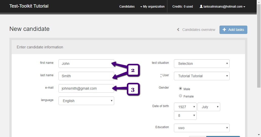
Task: Click the back chevron before Candidates overview
Action: pos(178,30)
